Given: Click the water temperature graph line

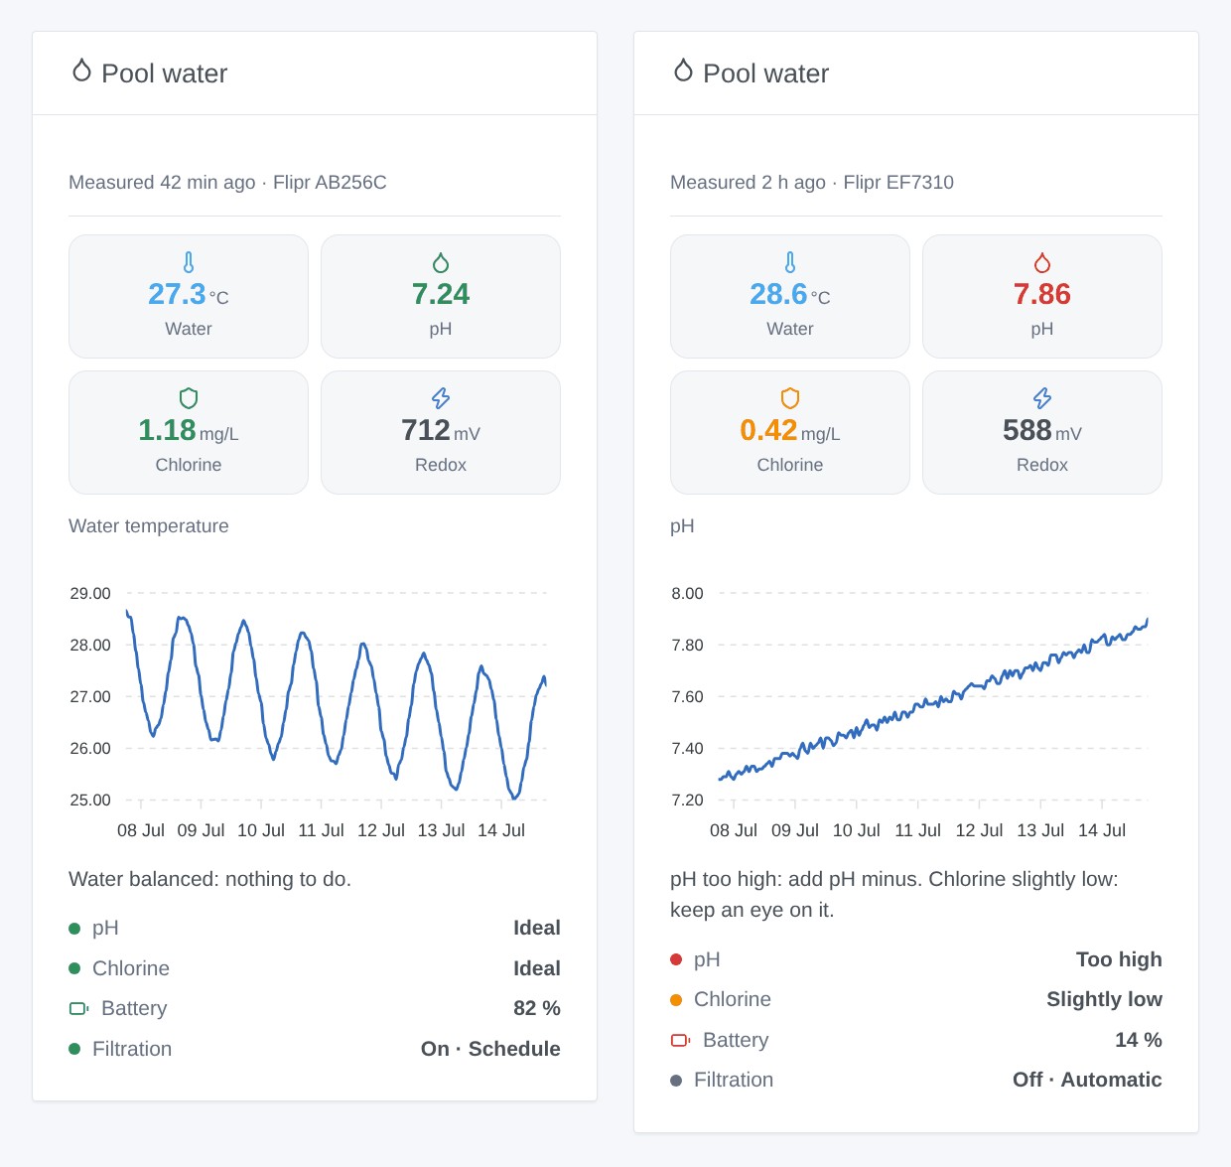Looking at the screenshot, I should click(x=336, y=704).
